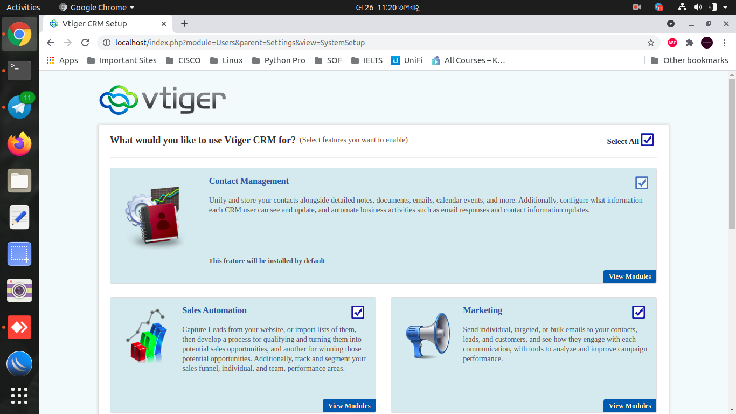Disable the Contact Management feature checkbox
736x414 pixels.
(x=641, y=183)
